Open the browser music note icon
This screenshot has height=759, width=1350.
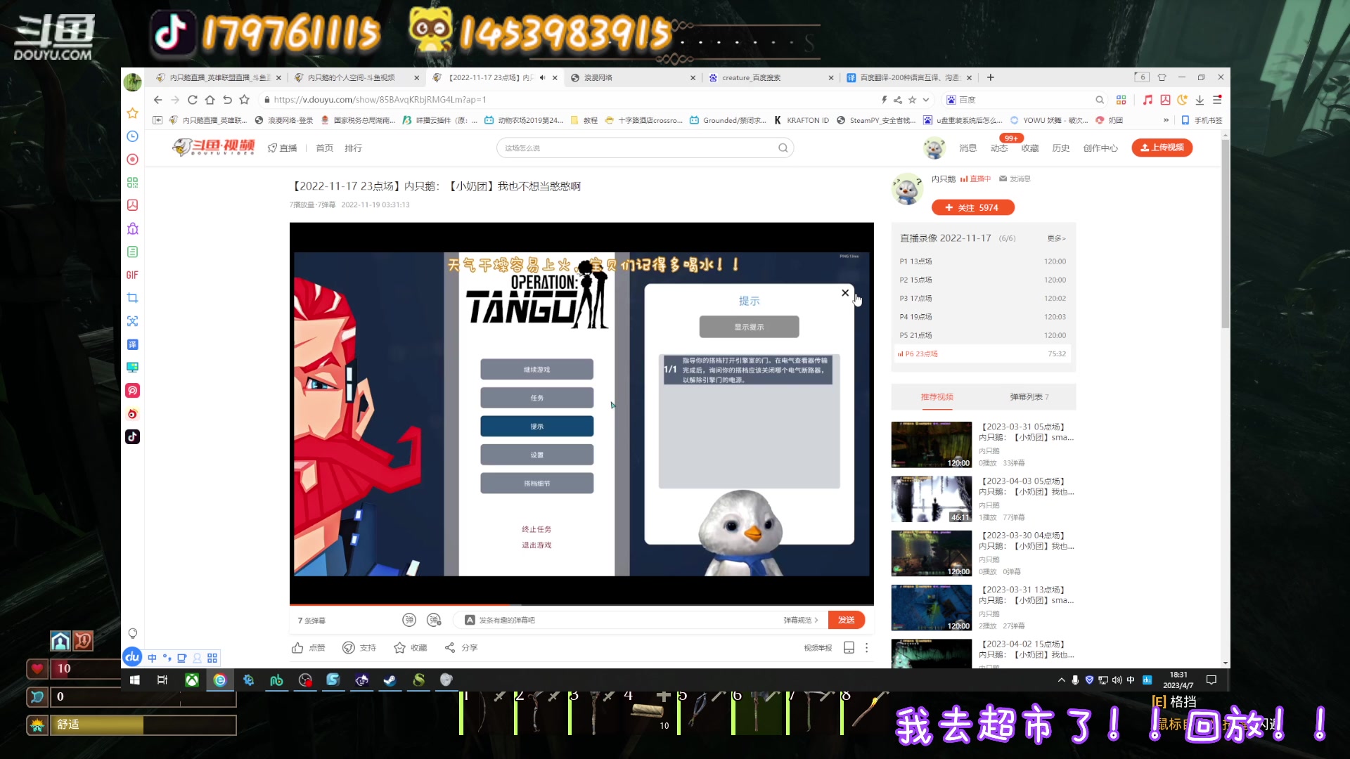(x=1147, y=100)
